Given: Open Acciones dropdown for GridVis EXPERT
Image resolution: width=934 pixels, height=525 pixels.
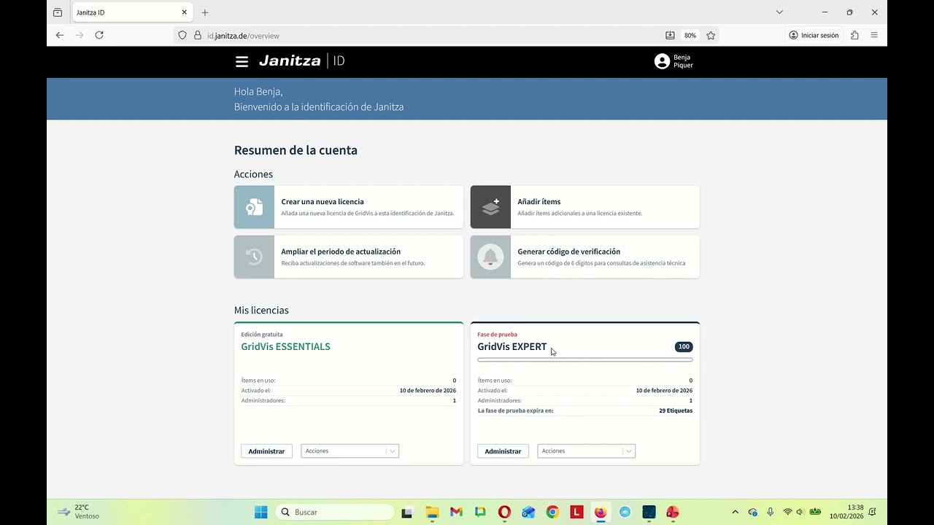Looking at the screenshot, I should (586, 451).
